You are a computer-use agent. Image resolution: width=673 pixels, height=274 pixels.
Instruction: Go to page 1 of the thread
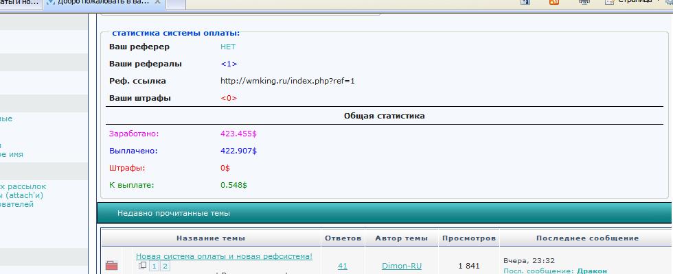tap(155, 266)
